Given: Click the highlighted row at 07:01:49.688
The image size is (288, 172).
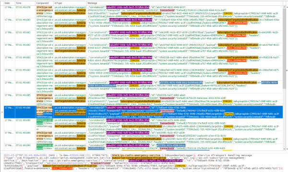Looking at the screenshot, I should click(x=143, y=112).
